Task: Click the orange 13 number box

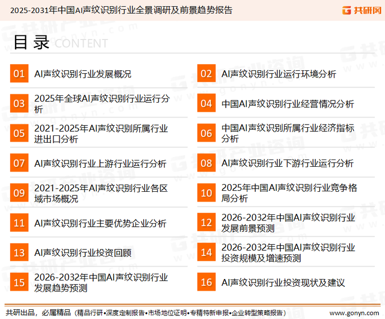Action: click(x=19, y=252)
